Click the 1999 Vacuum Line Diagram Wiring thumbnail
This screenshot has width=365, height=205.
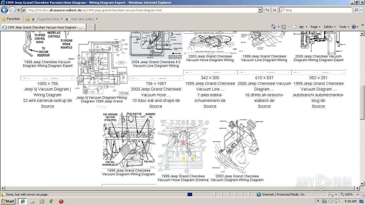(x=264, y=42)
